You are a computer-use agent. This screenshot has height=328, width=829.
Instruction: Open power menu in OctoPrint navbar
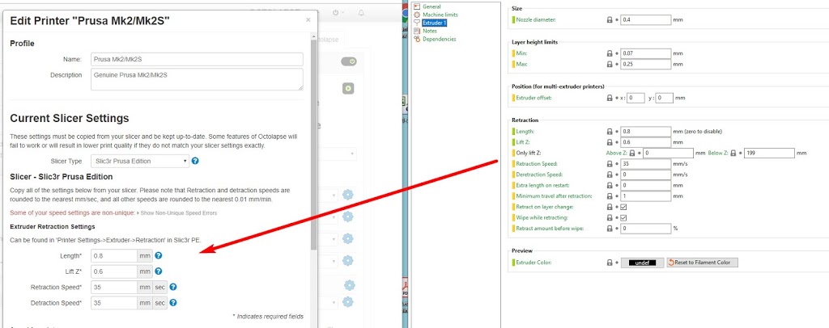coord(338,12)
